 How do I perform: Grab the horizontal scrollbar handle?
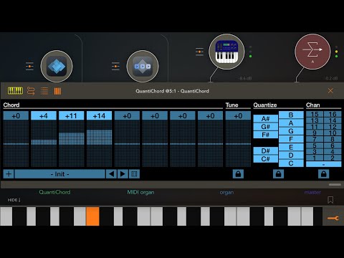335,184
